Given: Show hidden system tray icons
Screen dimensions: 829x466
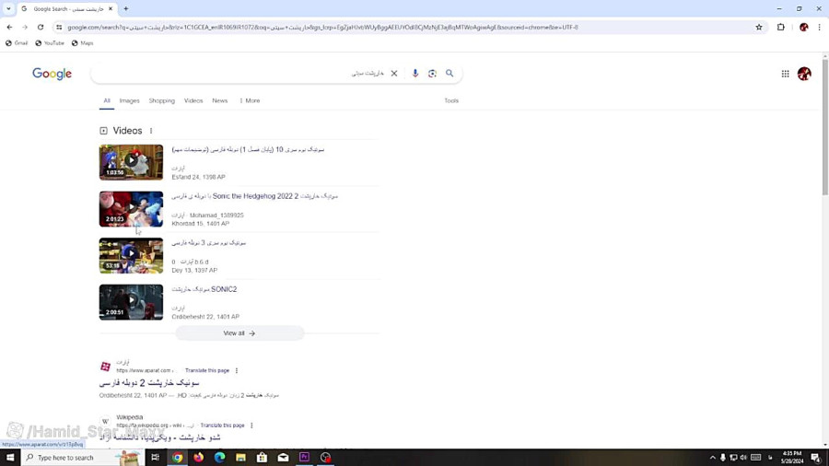Looking at the screenshot, I should (712, 458).
